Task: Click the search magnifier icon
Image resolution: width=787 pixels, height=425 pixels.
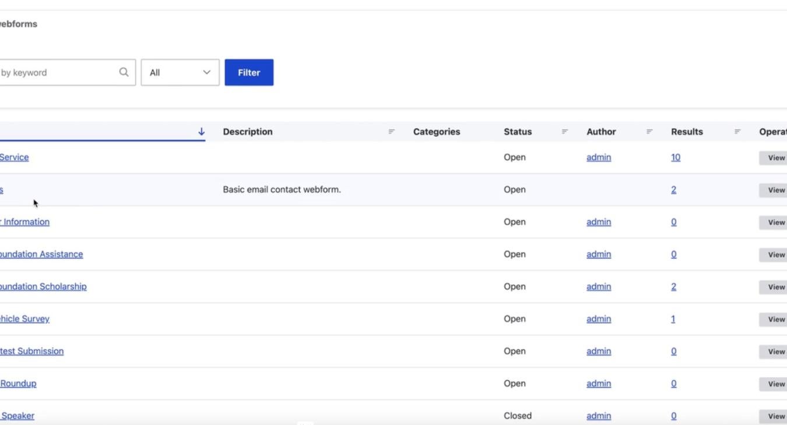Action: pos(124,72)
